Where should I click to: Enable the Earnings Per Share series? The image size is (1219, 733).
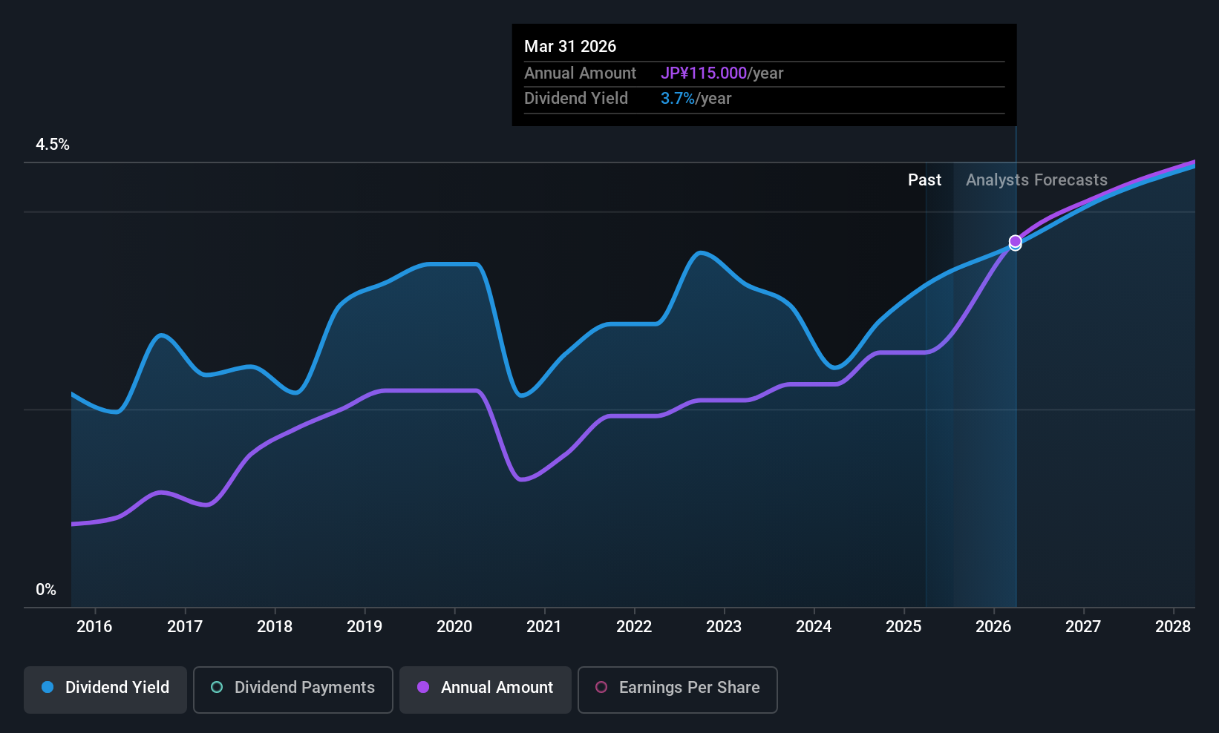(x=678, y=690)
